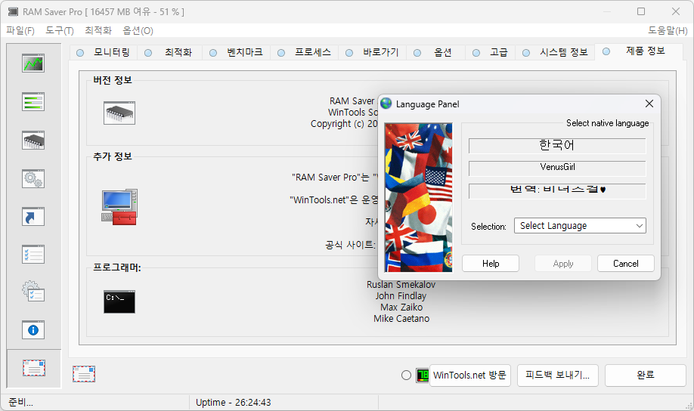Click the name John Findlay
694x411 pixels.
(x=401, y=296)
